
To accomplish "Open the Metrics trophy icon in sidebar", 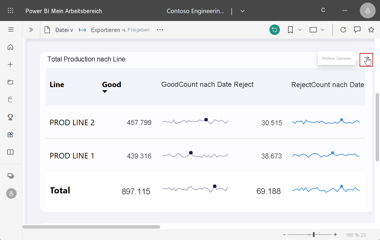I will pos(11,117).
